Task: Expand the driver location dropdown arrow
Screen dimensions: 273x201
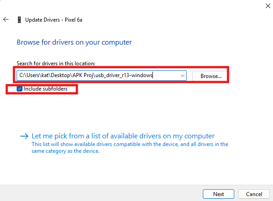Action: tap(182, 76)
